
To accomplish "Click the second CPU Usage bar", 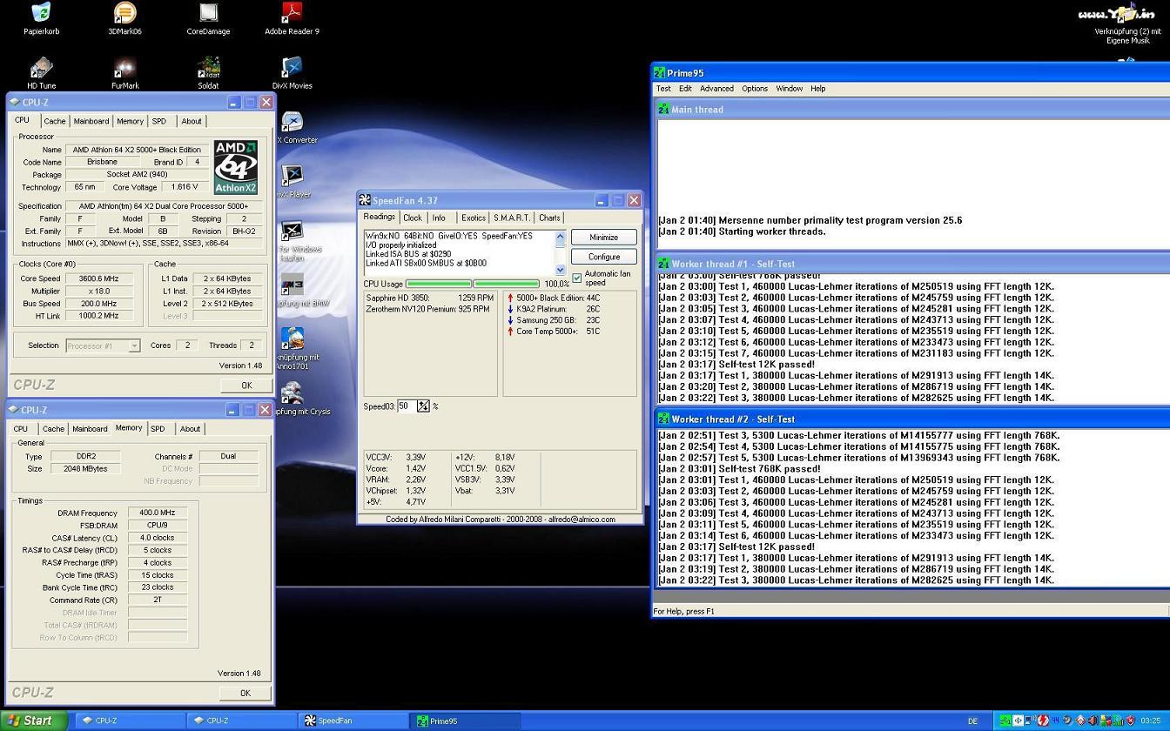I will (507, 284).
